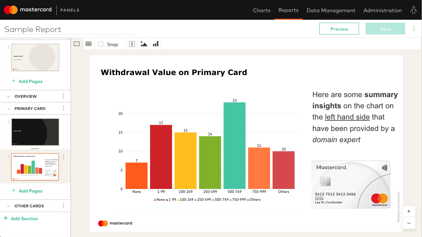Expand the OVERVIEW section
This screenshot has height=237, width=422.
pos(8,96)
